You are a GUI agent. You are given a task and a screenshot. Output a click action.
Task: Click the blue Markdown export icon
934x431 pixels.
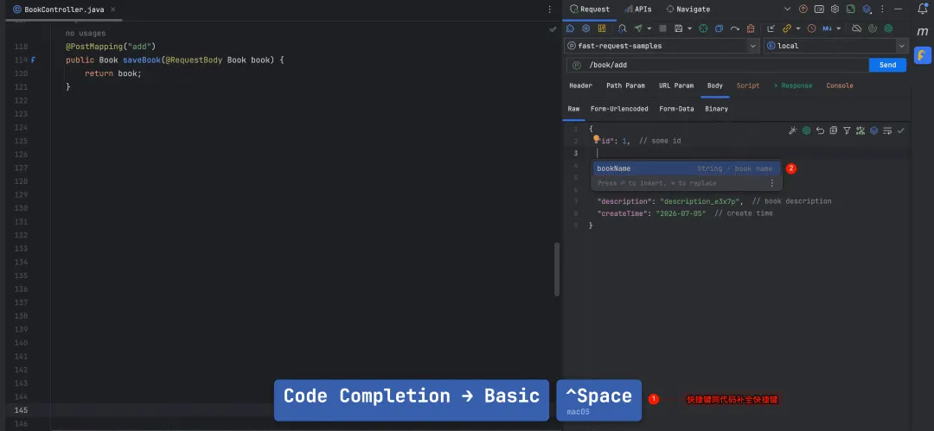point(828,29)
